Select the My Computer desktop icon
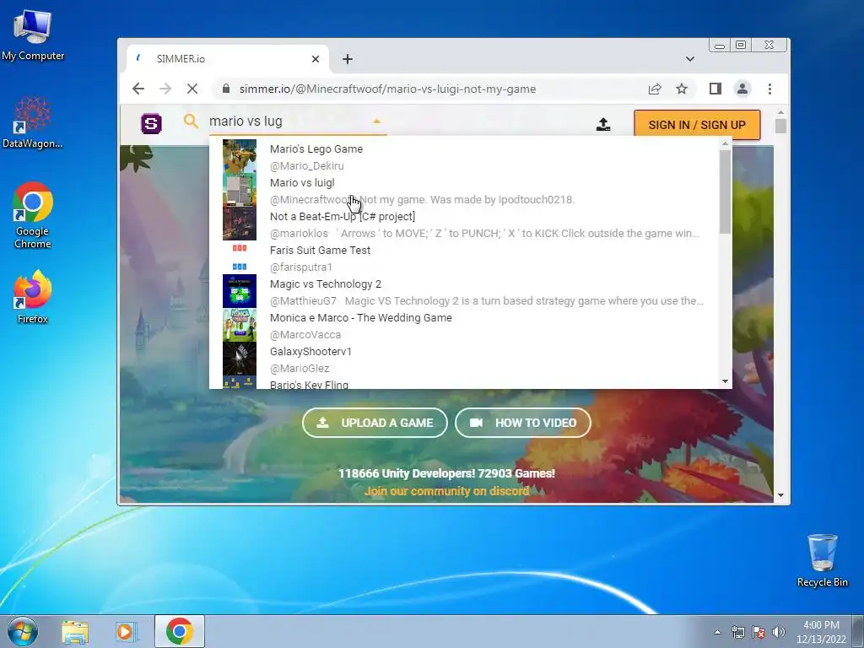Viewport: 864px width, 648px height. 33,34
